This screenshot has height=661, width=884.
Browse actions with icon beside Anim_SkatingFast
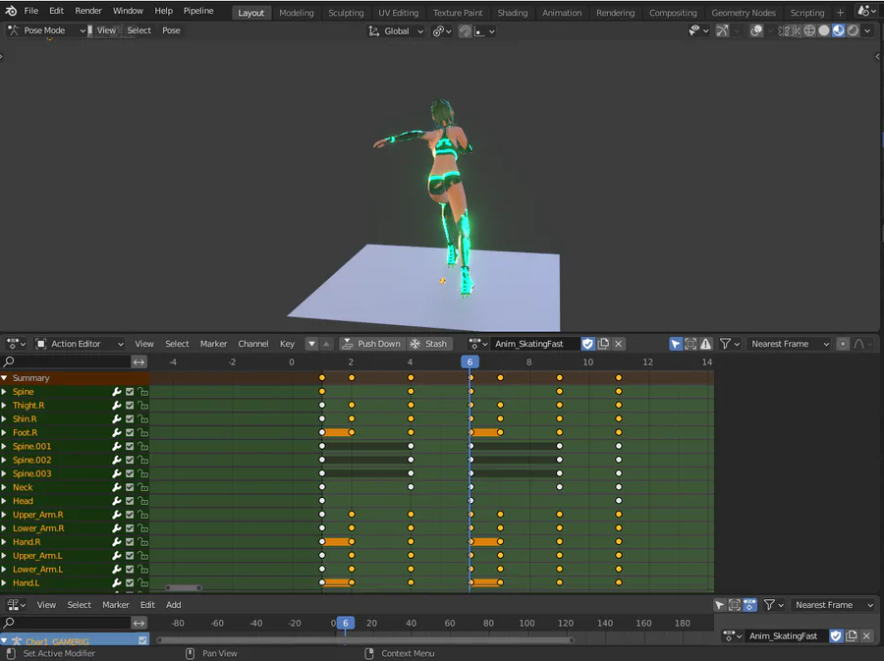[477, 343]
